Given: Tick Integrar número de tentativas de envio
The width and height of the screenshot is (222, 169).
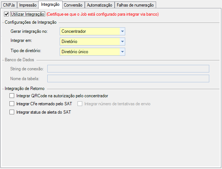Looking at the screenshot, I should (x=80, y=104).
